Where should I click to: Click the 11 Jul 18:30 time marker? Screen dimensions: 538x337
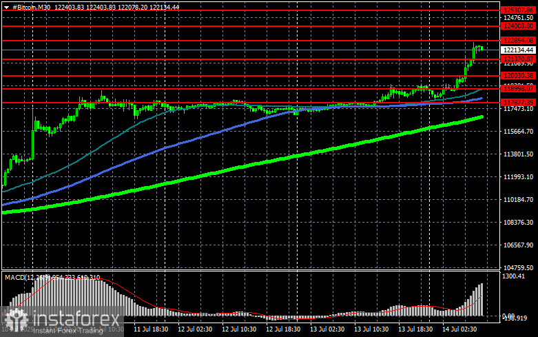[151, 329]
